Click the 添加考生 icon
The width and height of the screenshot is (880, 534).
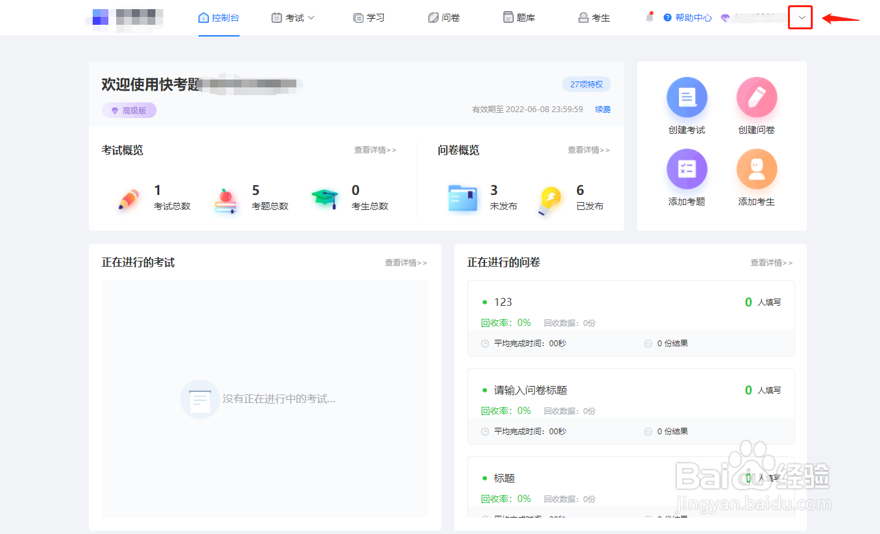[x=757, y=168]
